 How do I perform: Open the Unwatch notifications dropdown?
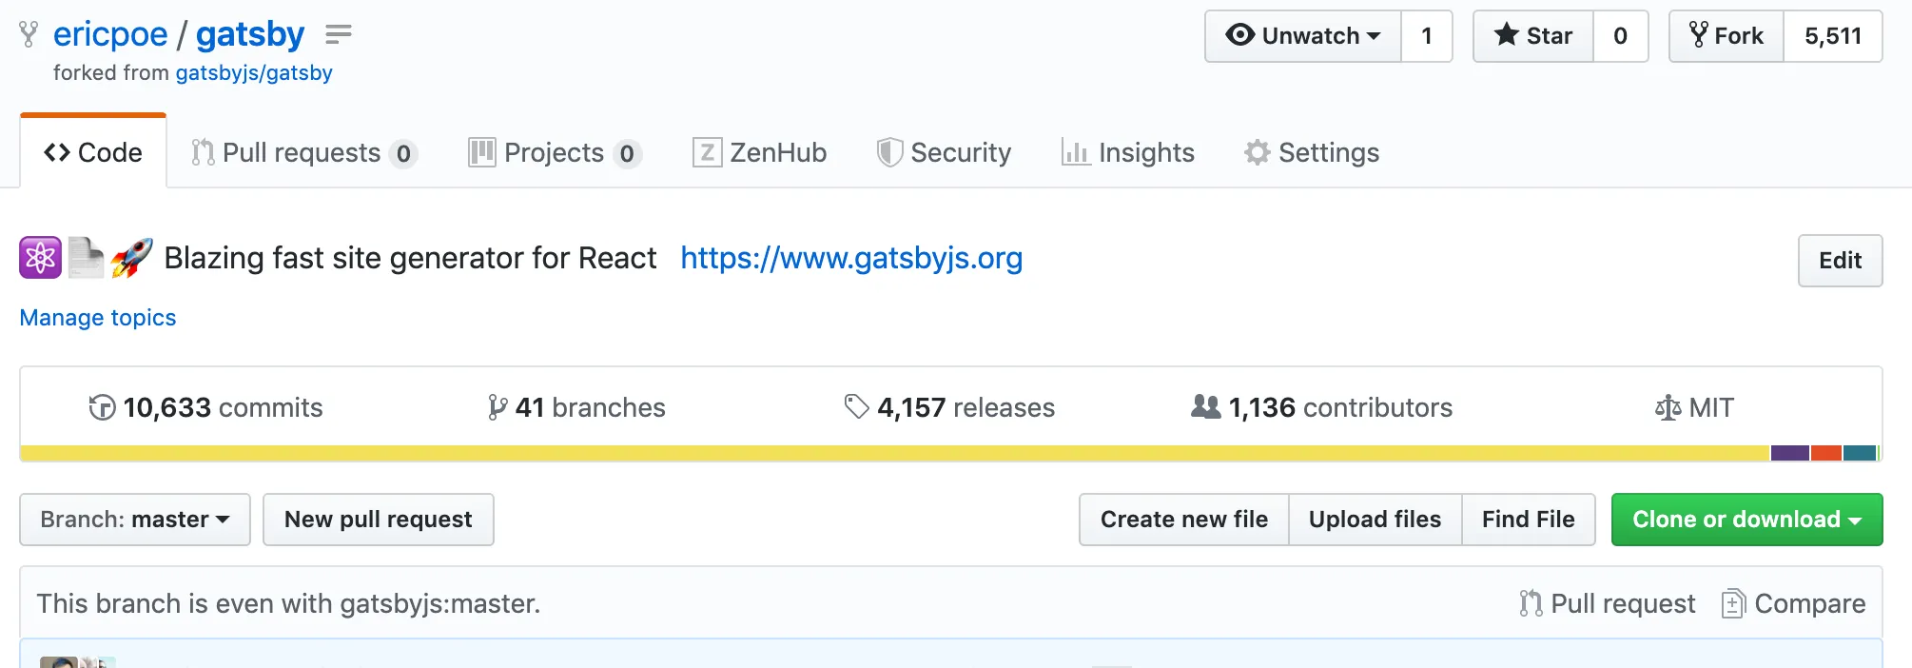pos(1302,36)
